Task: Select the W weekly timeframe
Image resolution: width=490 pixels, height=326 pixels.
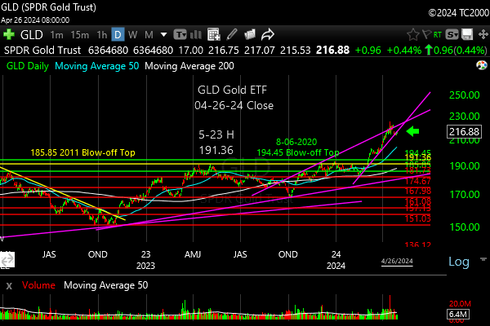Action: pos(133,35)
